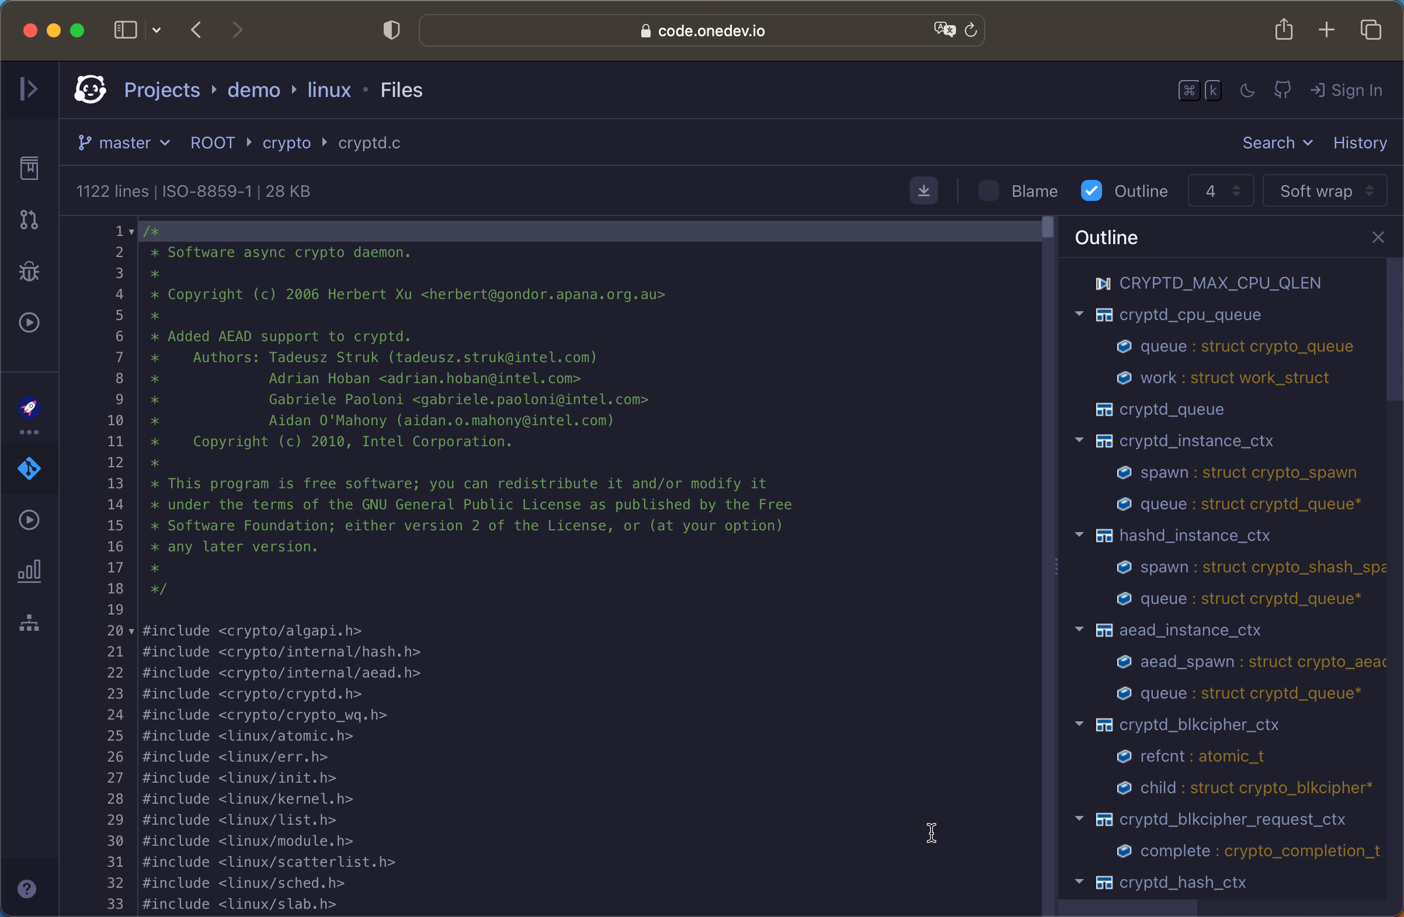Enable the Blame checkbox
Image resolution: width=1404 pixels, height=917 pixels.
point(988,190)
